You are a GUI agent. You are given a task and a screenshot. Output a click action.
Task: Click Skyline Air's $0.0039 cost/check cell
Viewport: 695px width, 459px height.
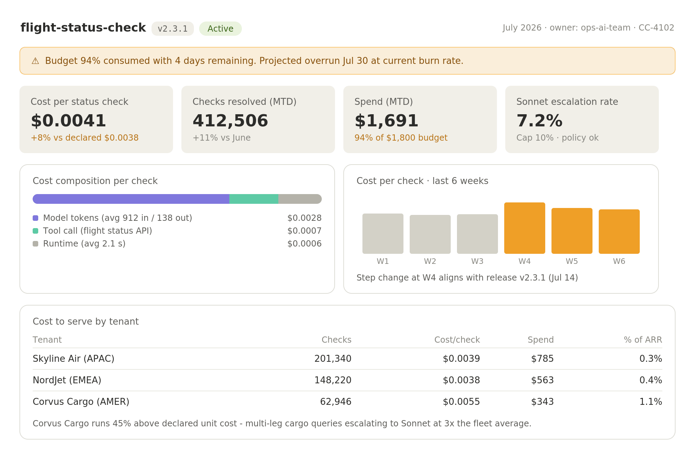(461, 359)
